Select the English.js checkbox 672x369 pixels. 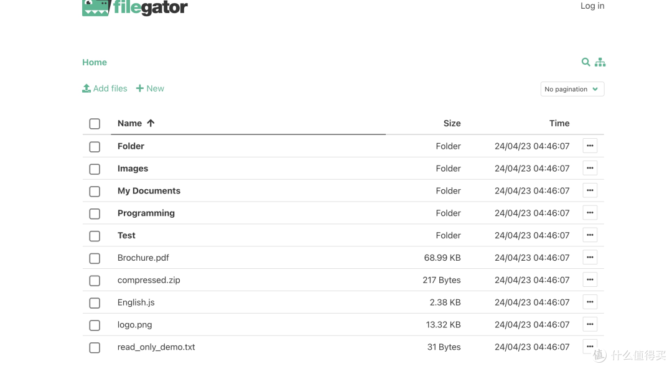[95, 302]
